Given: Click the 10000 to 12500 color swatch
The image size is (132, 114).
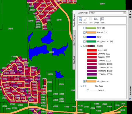Looking at the screenshot, I should coord(92,64).
